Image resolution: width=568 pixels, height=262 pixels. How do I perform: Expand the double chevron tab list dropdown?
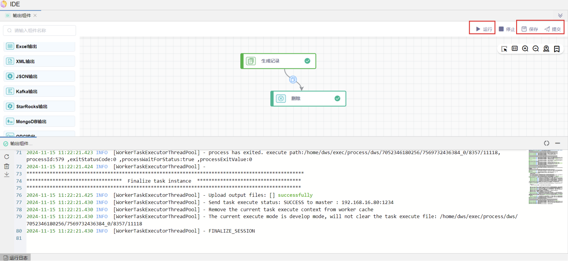(560, 16)
